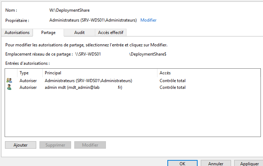
Task: Click Autoriser in the Administrateurs row
Action: tap(28, 81)
